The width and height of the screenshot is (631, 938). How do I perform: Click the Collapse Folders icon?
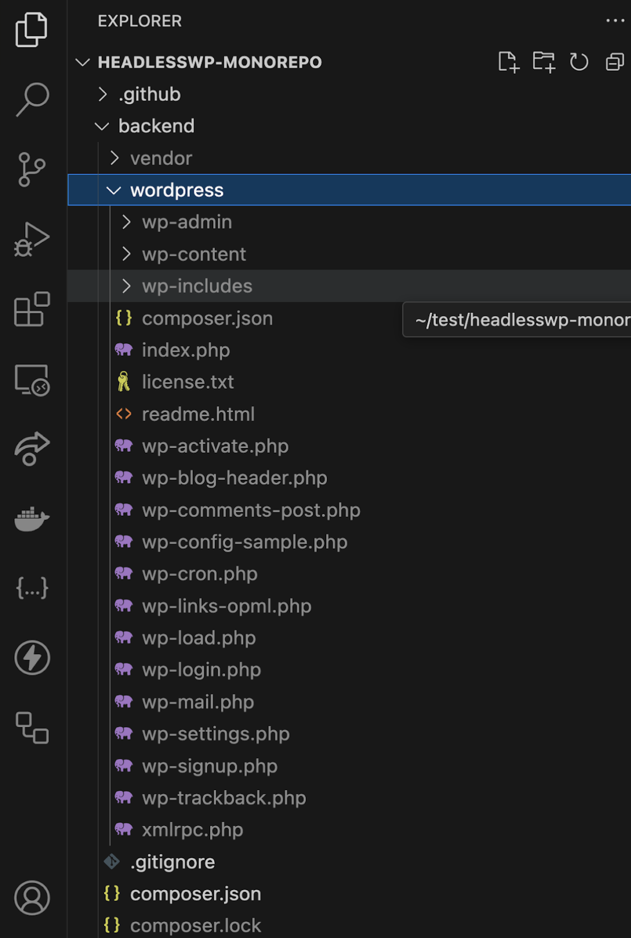point(614,62)
